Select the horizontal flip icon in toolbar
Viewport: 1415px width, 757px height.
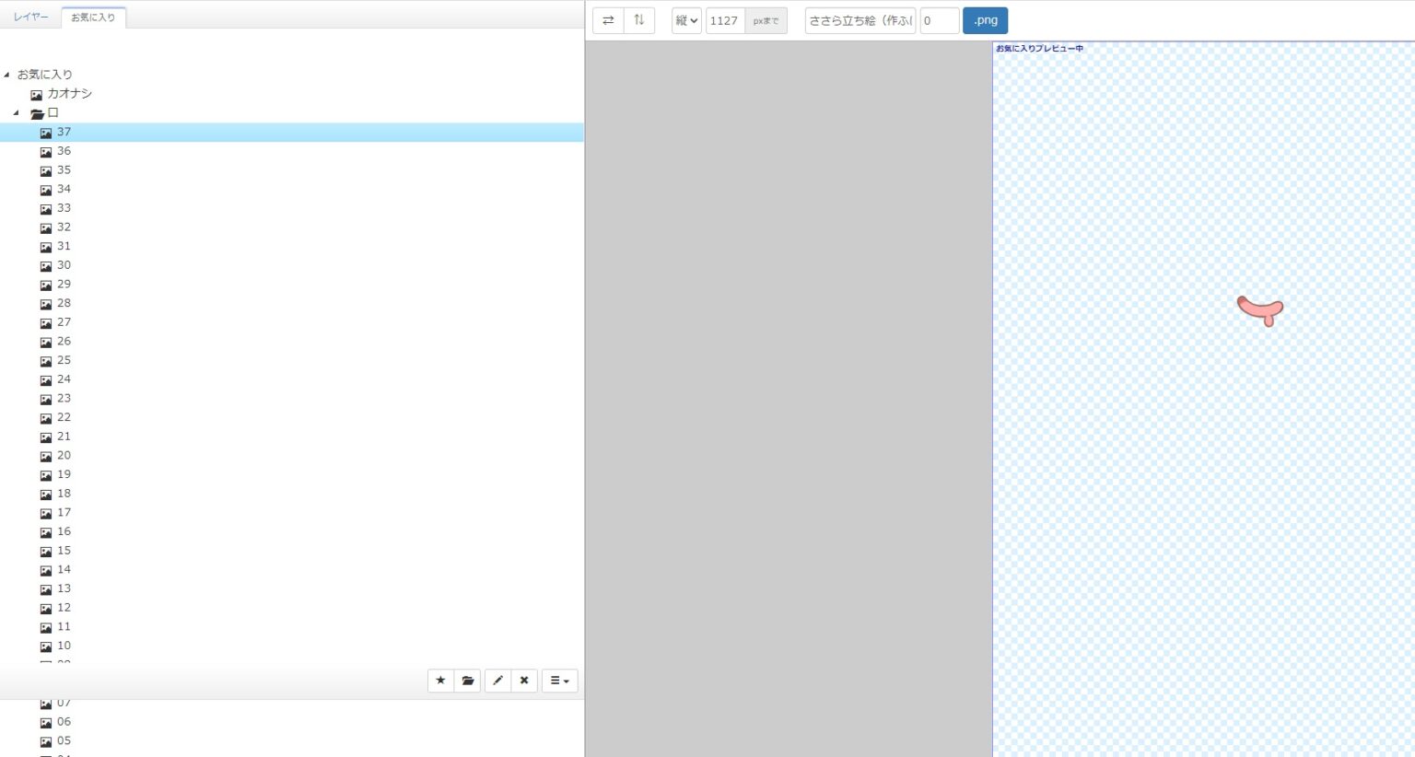tap(610, 20)
